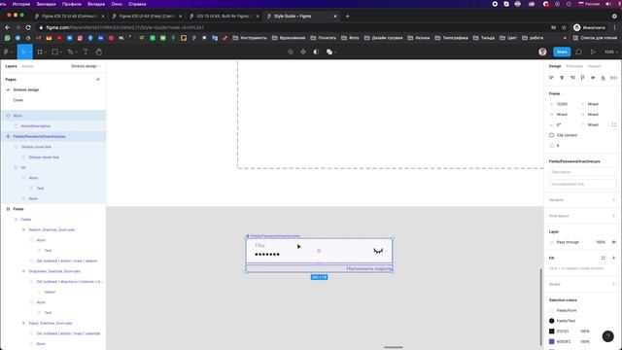Align selection vertical centers

coord(593,78)
